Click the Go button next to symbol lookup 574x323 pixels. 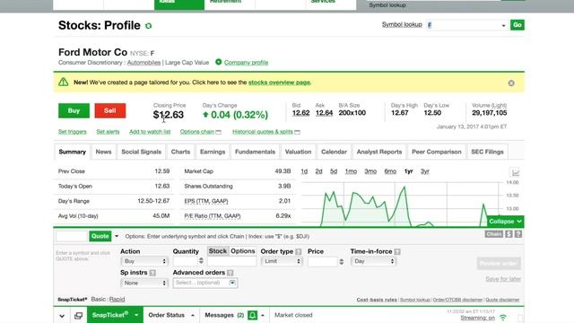517,25
